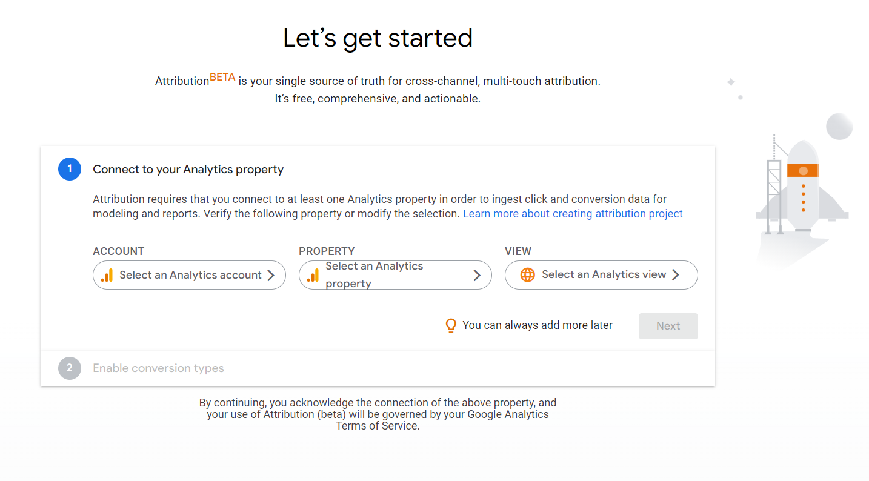The height and width of the screenshot is (481, 869).
Task: Click the You can always add more later tip
Action: (538, 325)
